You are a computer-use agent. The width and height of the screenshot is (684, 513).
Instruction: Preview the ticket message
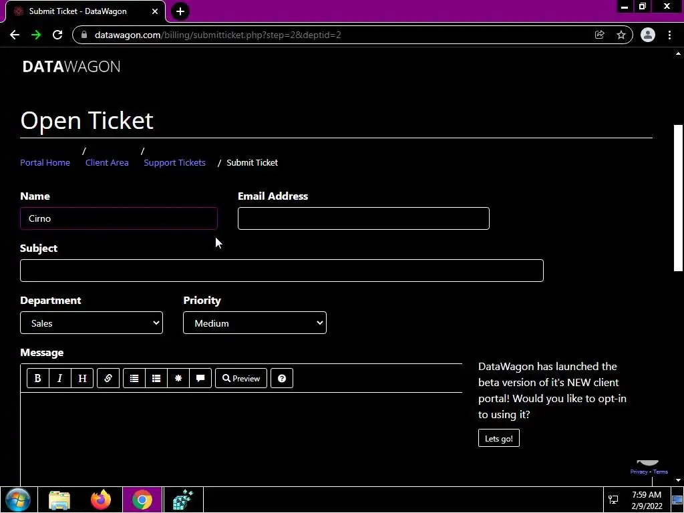click(x=240, y=378)
